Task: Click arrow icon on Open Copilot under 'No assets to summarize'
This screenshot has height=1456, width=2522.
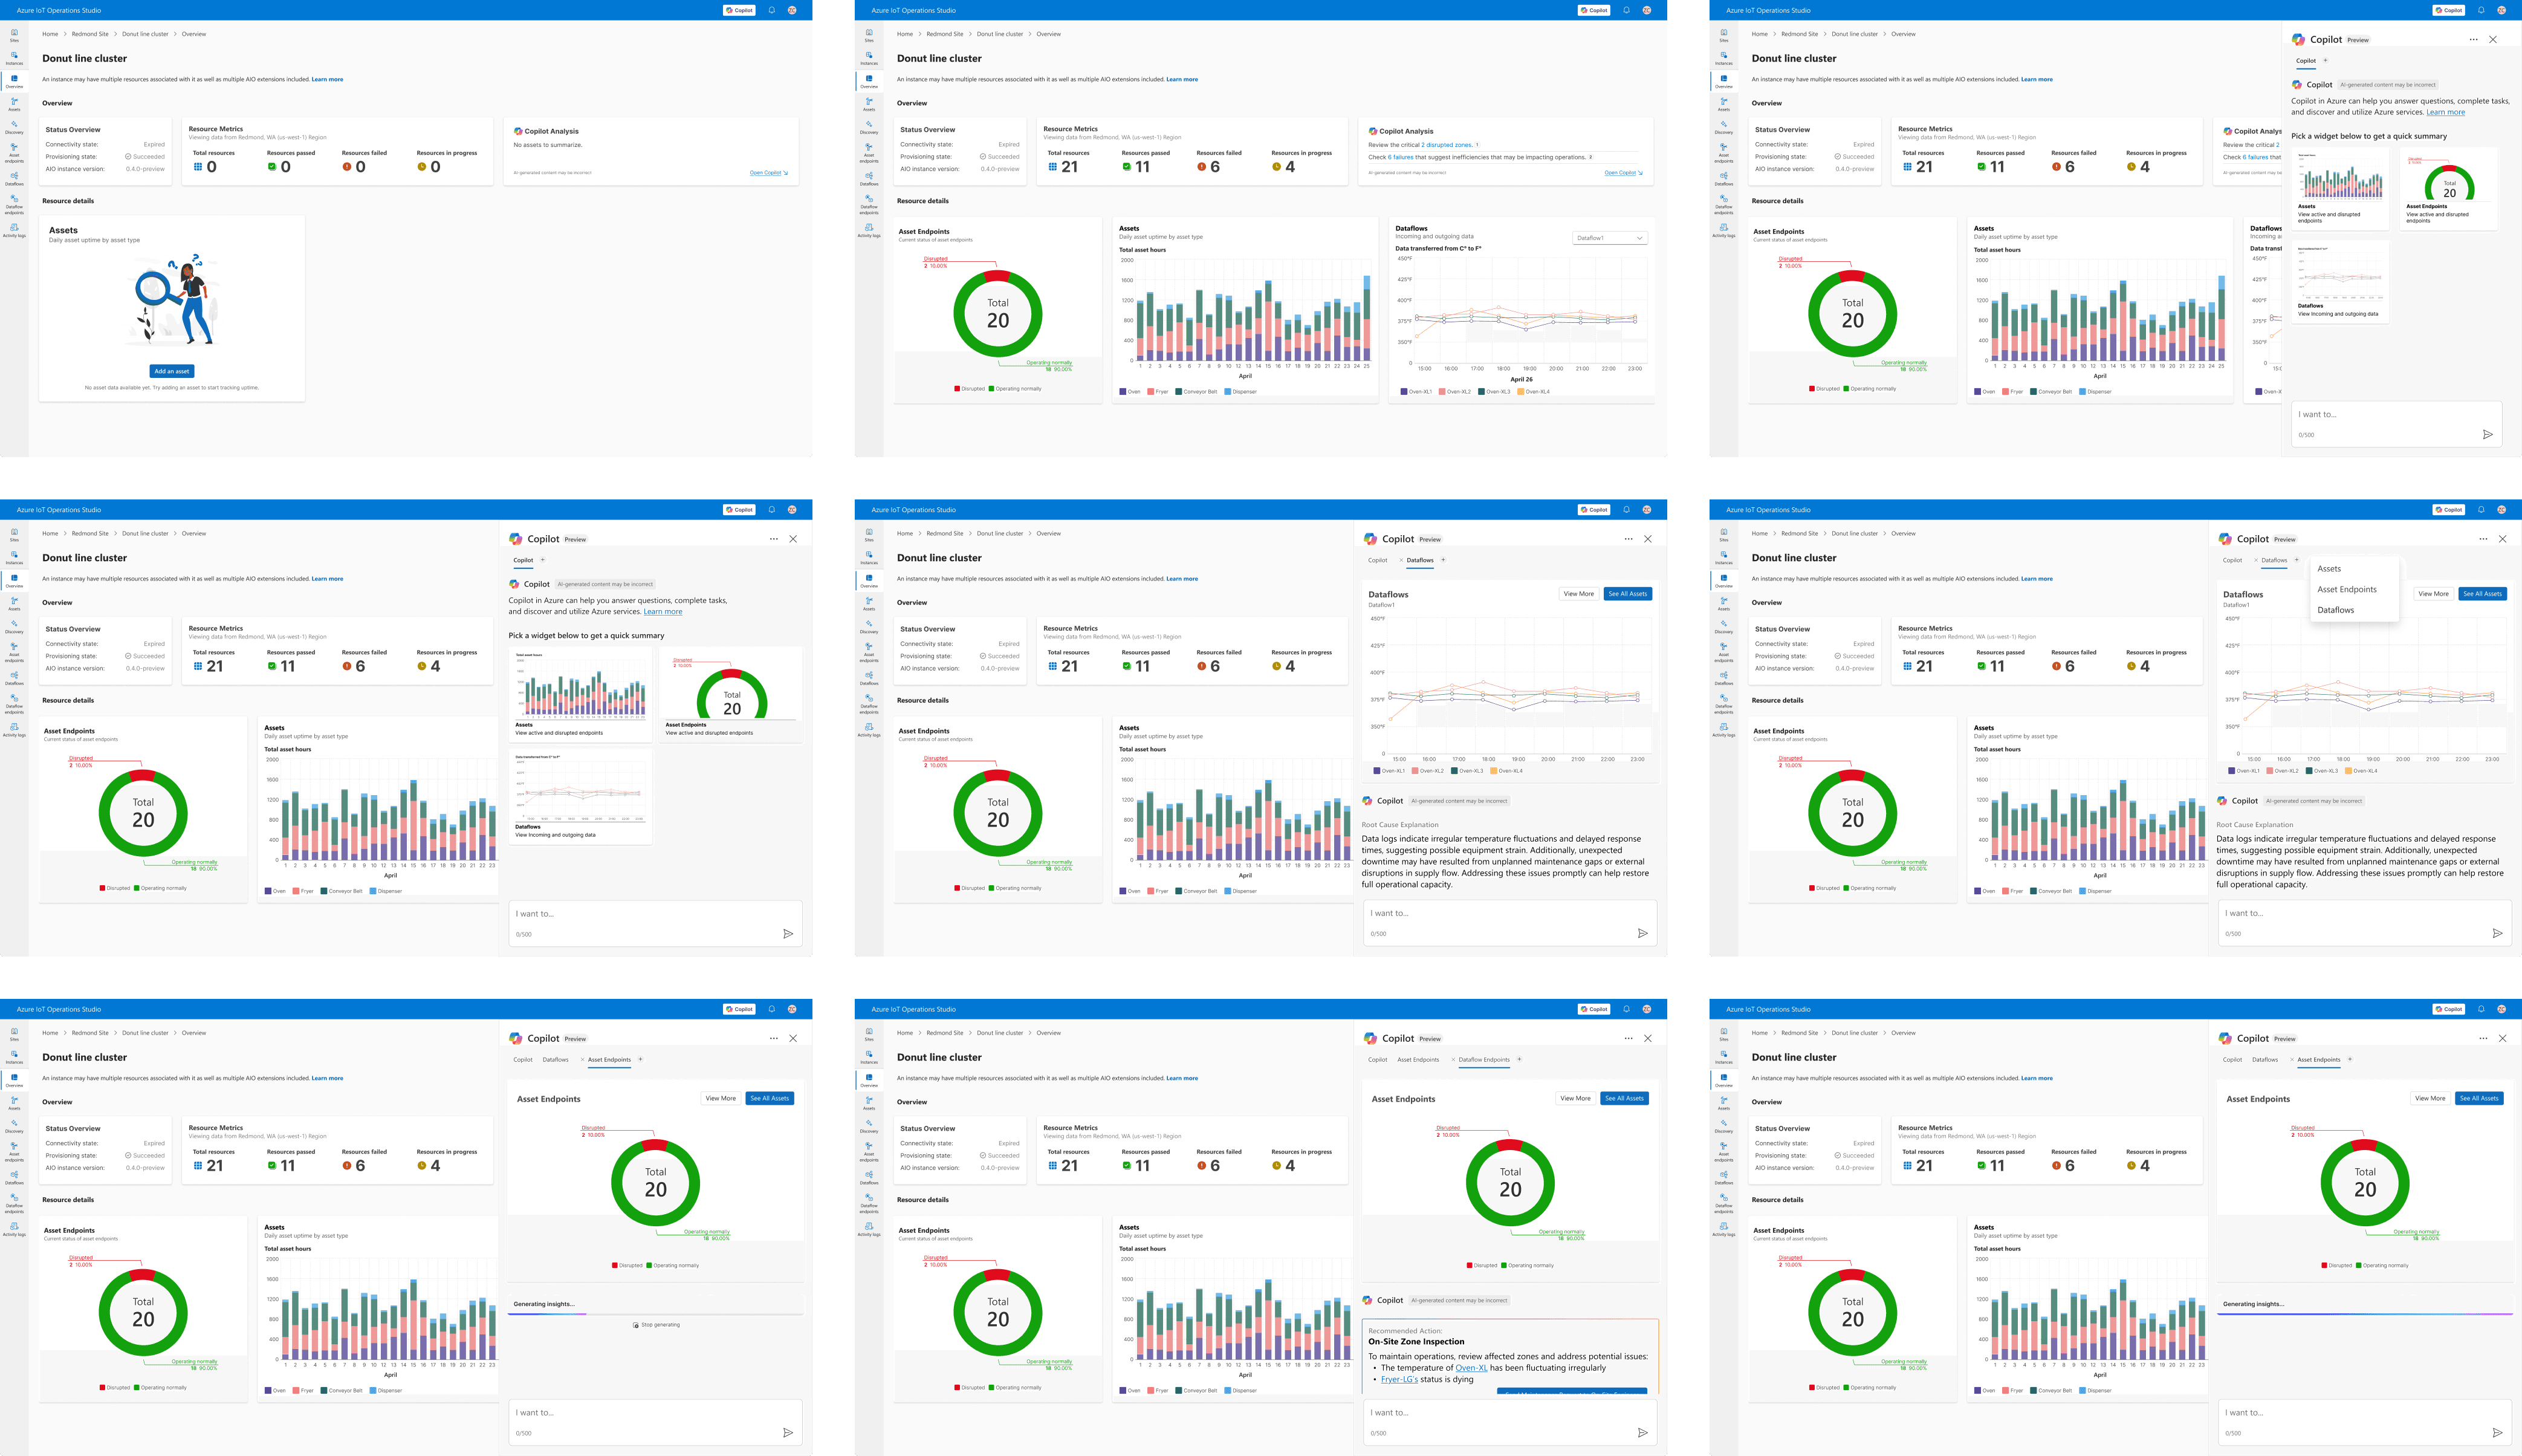Action: (786, 173)
